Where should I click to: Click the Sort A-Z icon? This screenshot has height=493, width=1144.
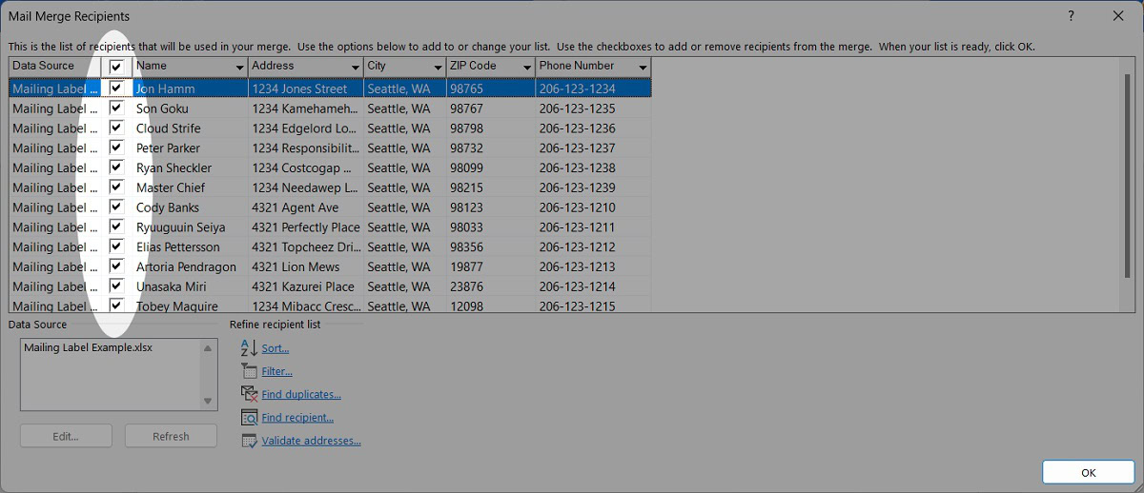tap(249, 348)
